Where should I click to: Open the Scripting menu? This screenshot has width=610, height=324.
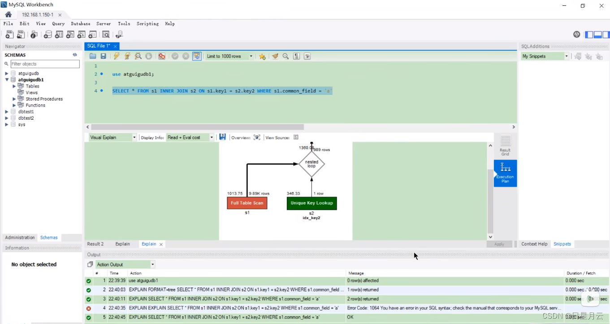click(147, 24)
